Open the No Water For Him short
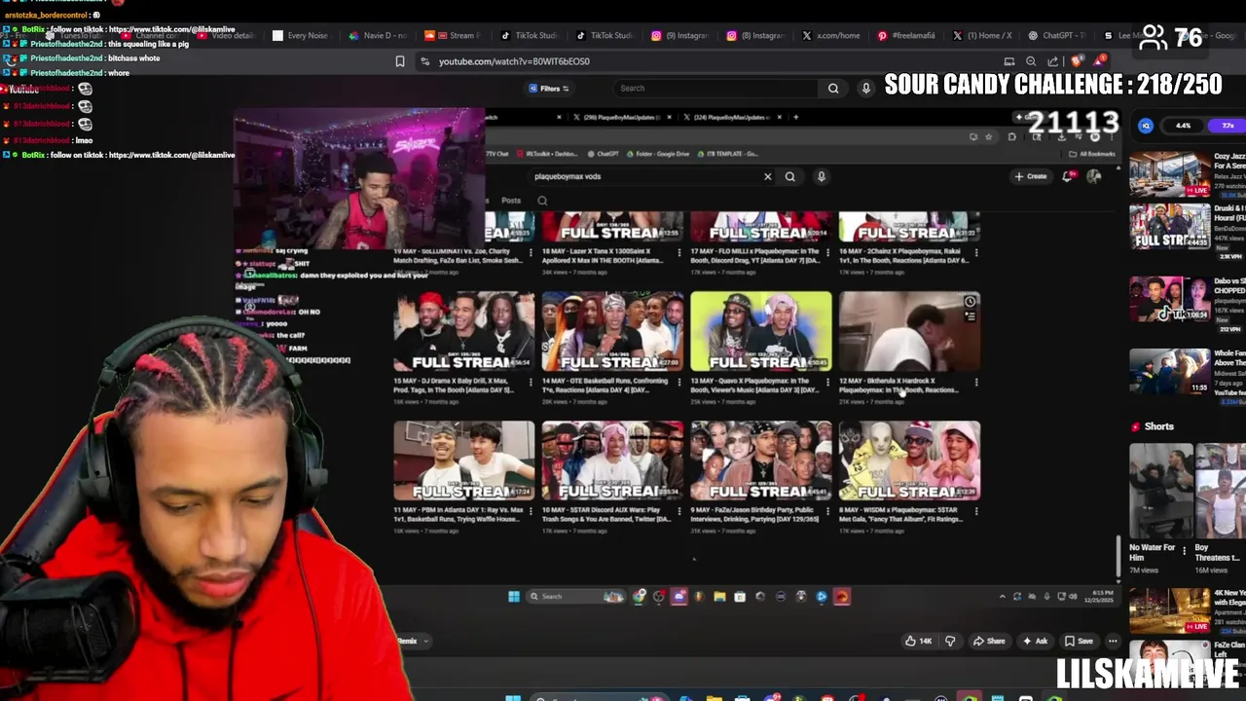This screenshot has width=1246, height=701. (1160, 491)
